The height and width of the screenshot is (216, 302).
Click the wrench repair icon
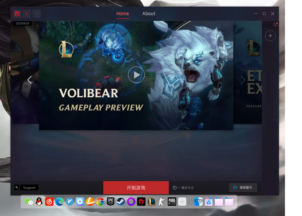coord(17,187)
